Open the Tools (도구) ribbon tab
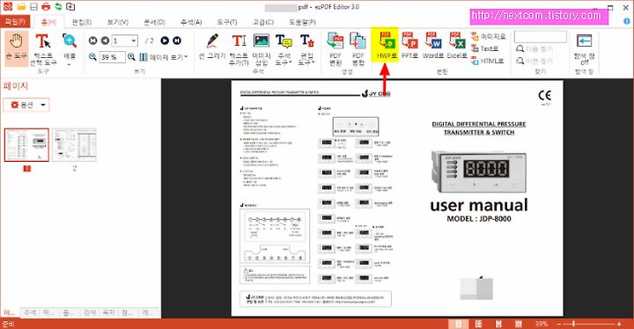 227,22
